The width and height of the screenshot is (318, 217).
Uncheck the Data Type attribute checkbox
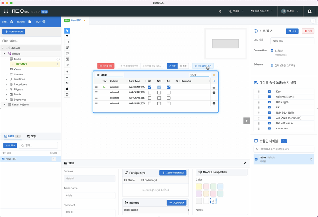click(269, 102)
